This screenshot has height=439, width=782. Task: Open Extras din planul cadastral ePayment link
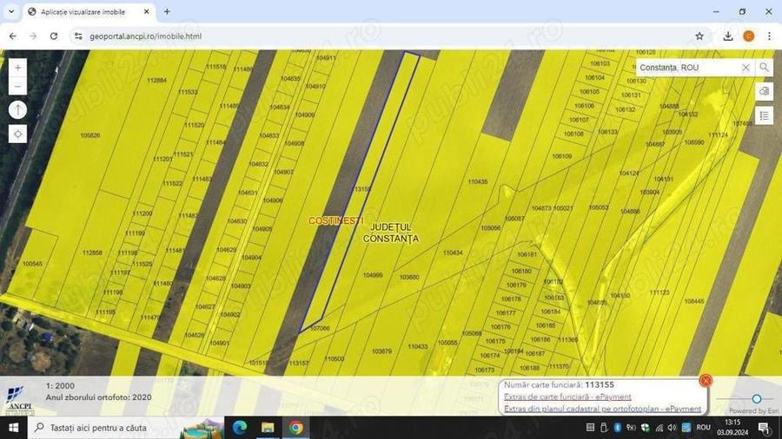click(x=602, y=409)
